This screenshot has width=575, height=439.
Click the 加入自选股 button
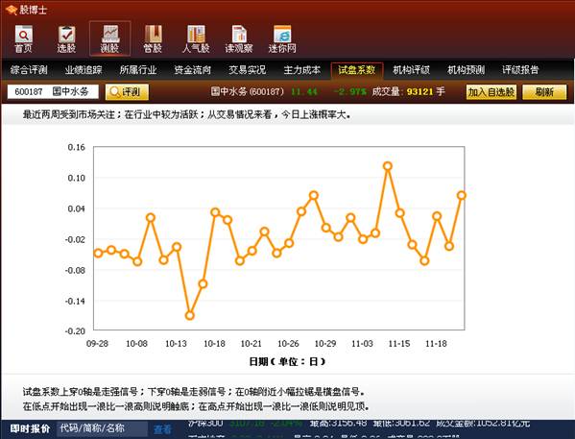click(x=491, y=92)
